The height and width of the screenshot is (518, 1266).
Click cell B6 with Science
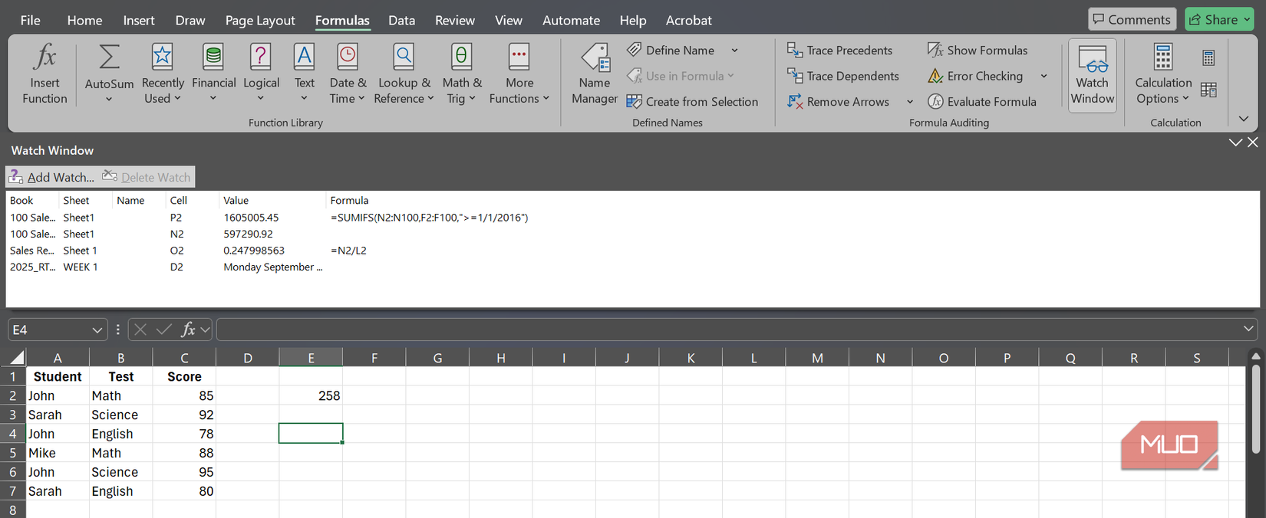pos(121,472)
